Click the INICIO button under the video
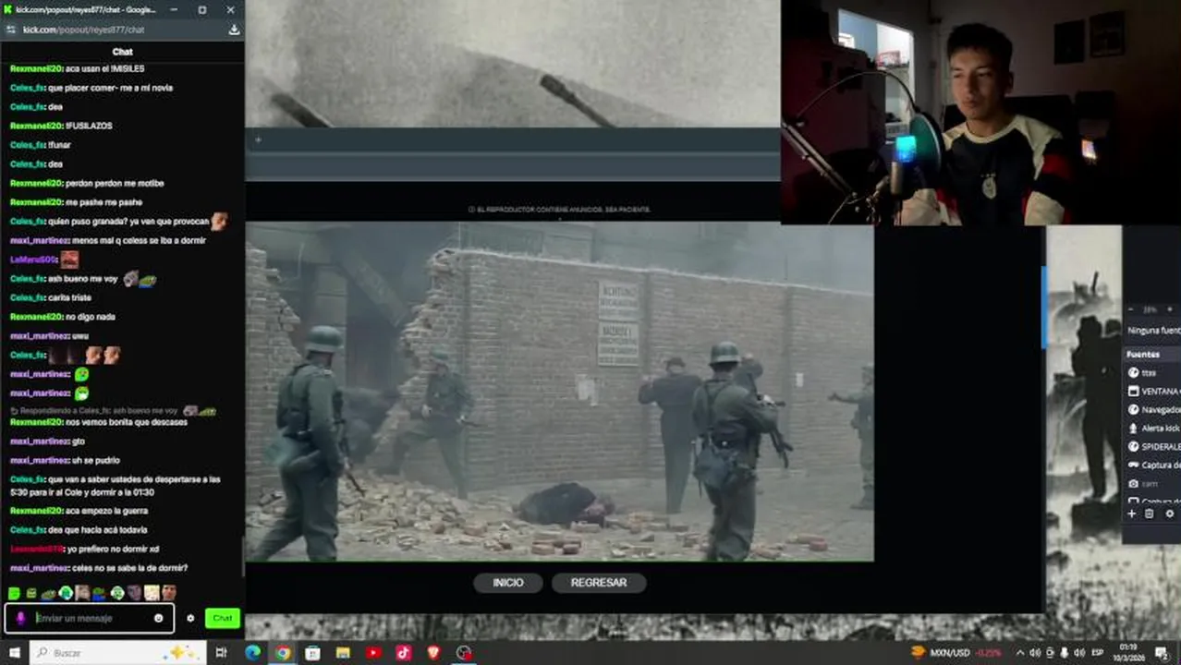 (508, 583)
